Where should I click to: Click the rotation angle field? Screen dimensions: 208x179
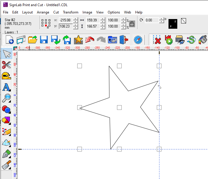(152, 20)
